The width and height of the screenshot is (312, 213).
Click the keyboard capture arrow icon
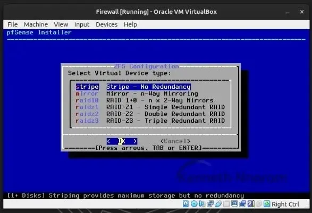(267, 204)
